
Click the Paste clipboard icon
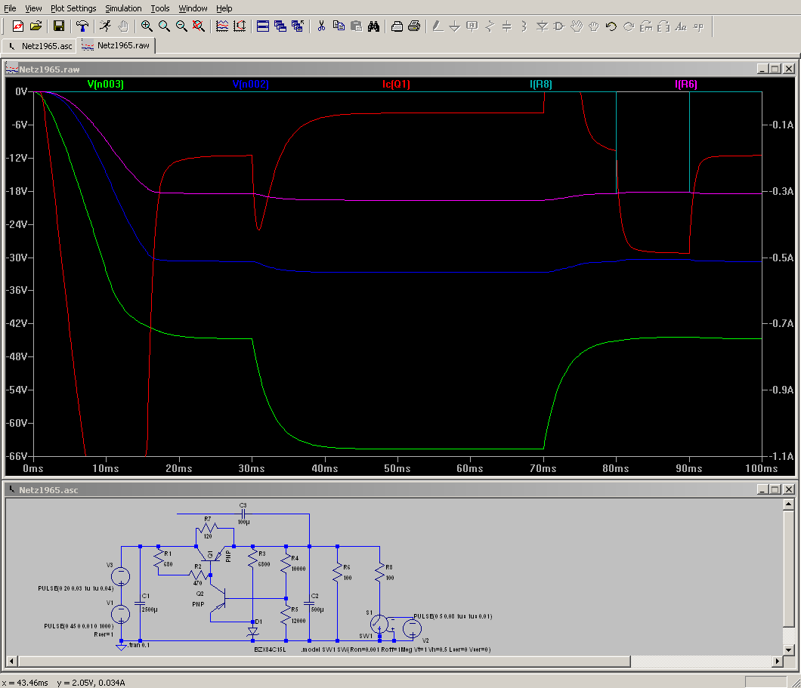coord(356,26)
